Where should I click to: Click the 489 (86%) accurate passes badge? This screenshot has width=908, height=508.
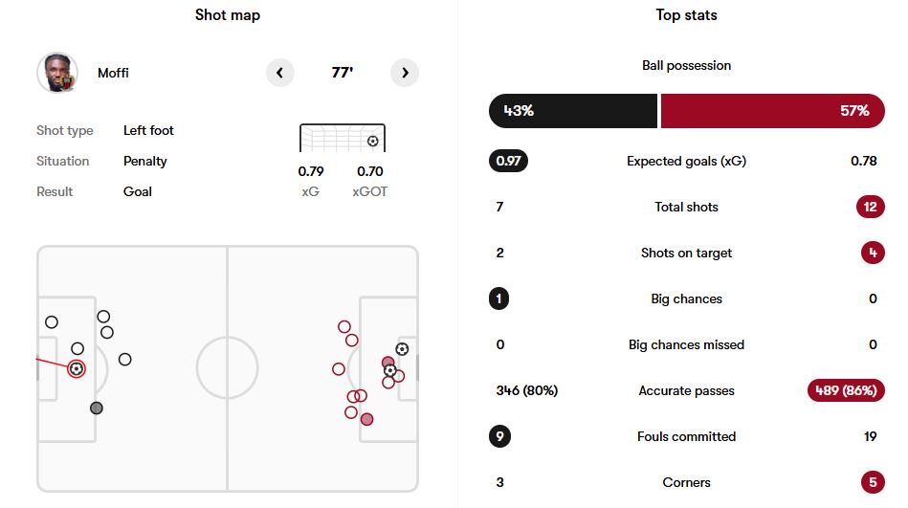click(x=846, y=390)
